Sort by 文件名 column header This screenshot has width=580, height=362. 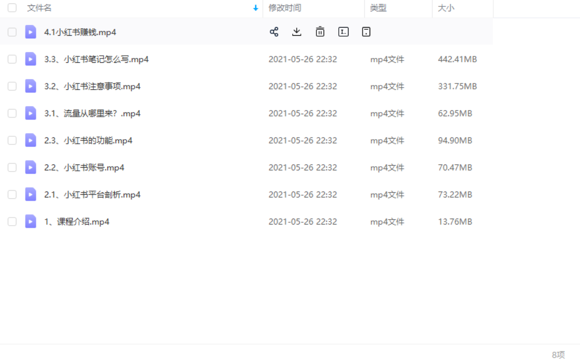click(x=39, y=8)
